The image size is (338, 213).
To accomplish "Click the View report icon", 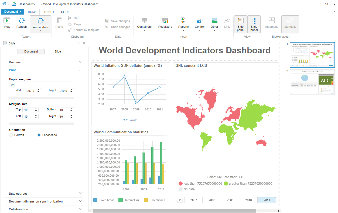I will [x=7, y=21].
